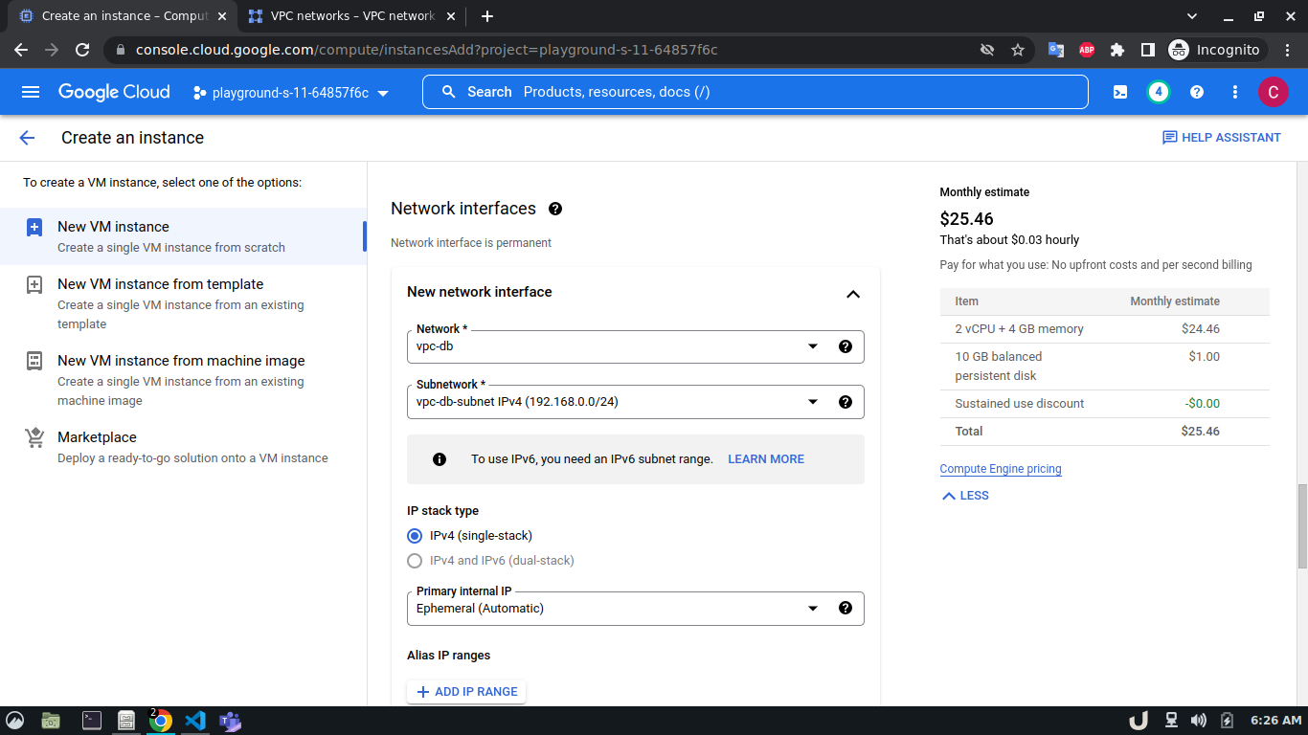The width and height of the screenshot is (1308, 735).
Task: Open HELP ASSISTANT
Action: (x=1222, y=138)
